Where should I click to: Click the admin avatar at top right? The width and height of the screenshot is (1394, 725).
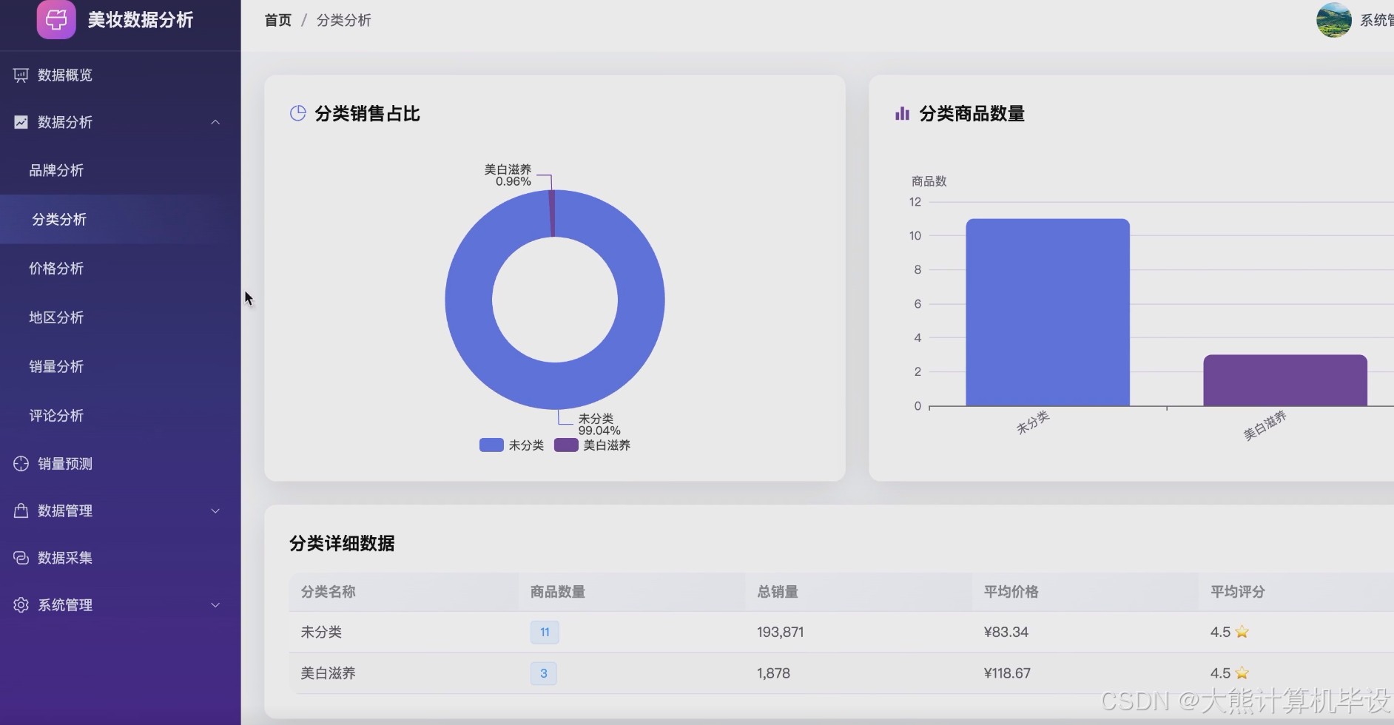point(1334,20)
